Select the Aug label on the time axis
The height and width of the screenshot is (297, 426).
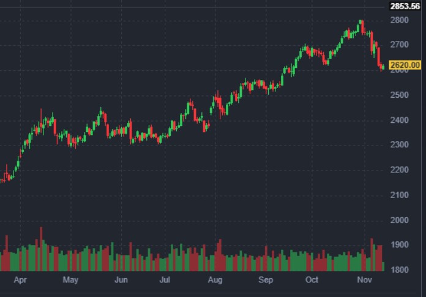[x=215, y=280]
